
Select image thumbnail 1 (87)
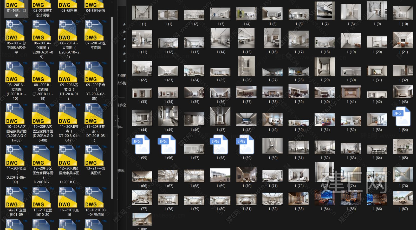pos(403,198)
